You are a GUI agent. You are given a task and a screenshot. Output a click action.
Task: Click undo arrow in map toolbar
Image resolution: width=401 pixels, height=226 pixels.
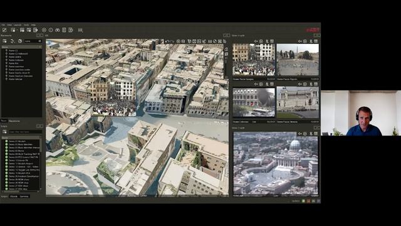click(x=167, y=41)
